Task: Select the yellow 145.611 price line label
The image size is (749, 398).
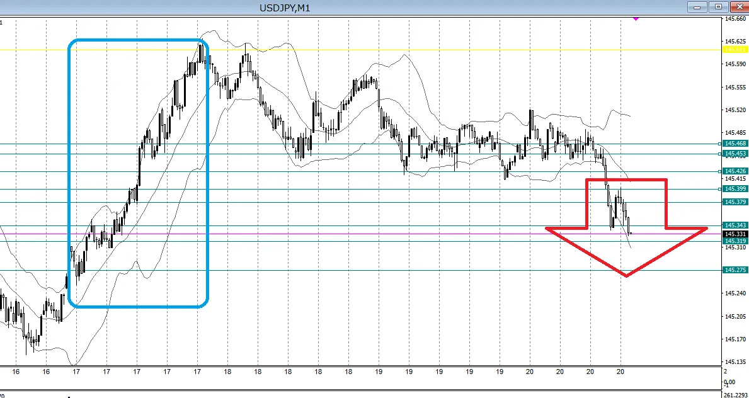Action: [x=735, y=50]
